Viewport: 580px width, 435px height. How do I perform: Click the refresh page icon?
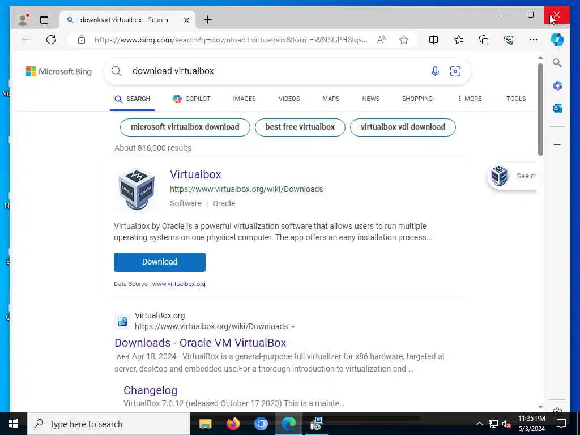50,40
